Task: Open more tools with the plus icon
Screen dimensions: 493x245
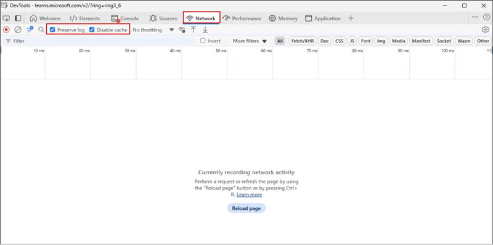Action: point(351,18)
